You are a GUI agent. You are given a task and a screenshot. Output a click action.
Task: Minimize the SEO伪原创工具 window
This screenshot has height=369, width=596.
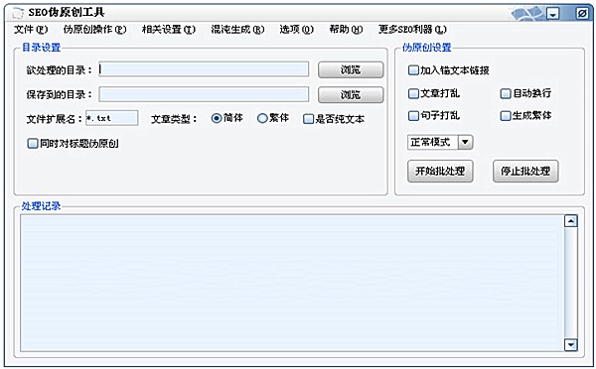(553, 14)
